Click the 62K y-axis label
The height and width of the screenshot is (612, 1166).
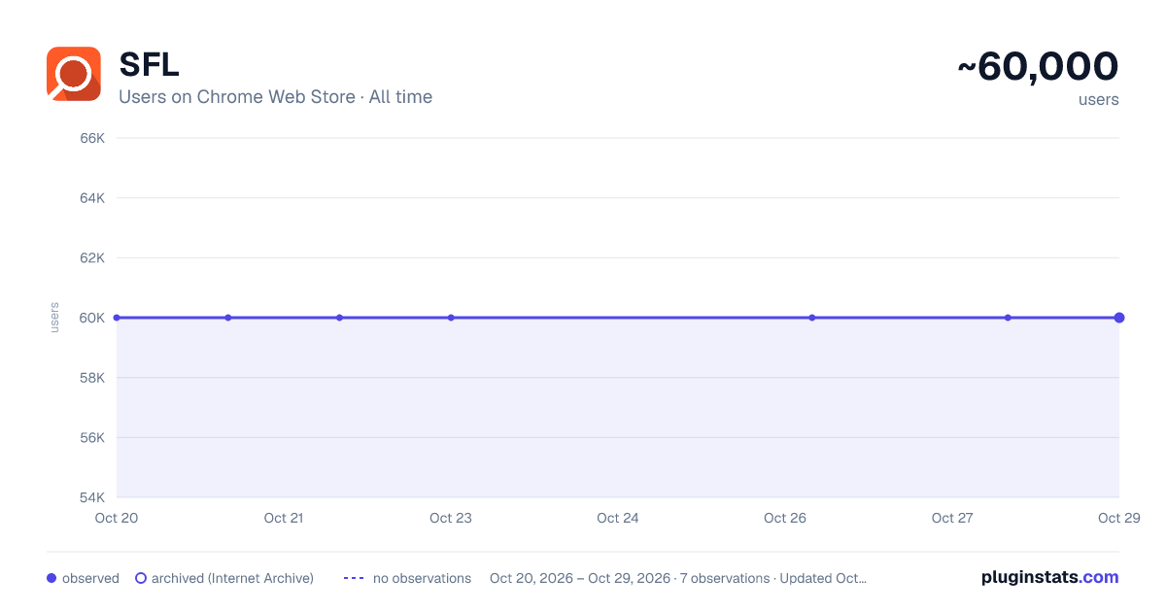(x=92, y=257)
